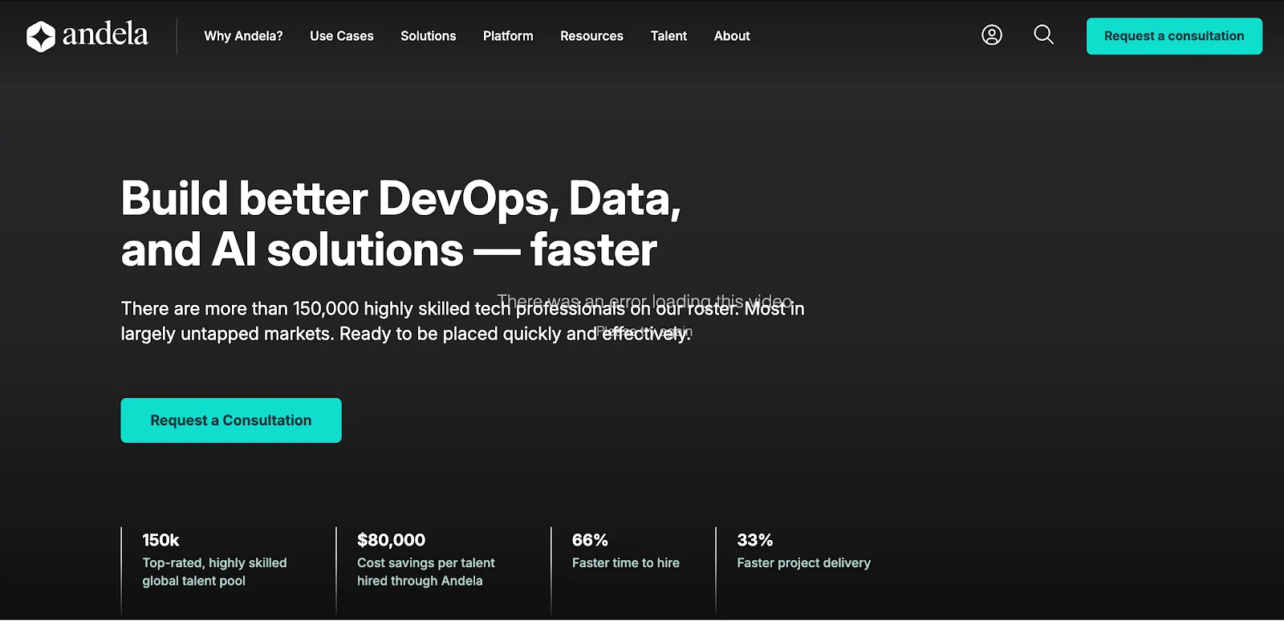The height and width of the screenshot is (625, 1284).
Task: Open the Why Andela? menu
Action: pyautogui.click(x=243, y=36)
